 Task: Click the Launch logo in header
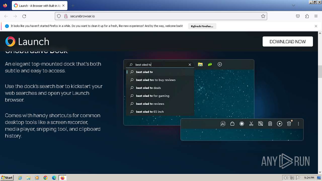click(27, 41)
